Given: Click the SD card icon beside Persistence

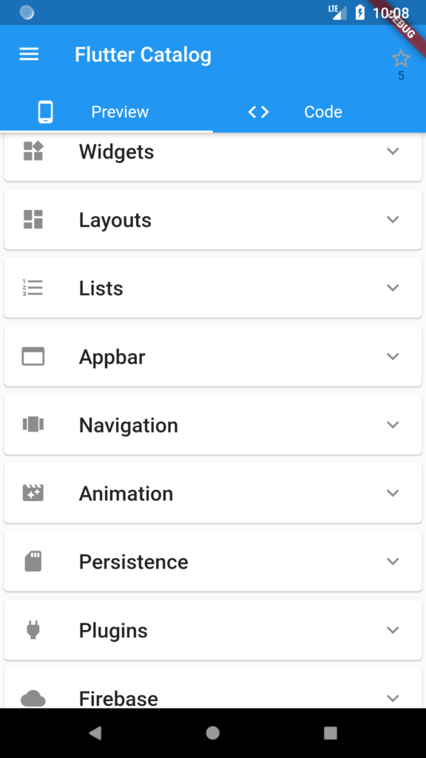Looking at the screenshot, I should (33, 561).
